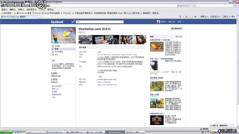This screenshot has height=134, width=239.
Task: Open the Tools menu in IE menu bar
Action: pos(42,9)
